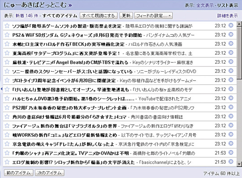Star the 「けいおん!」聖地 item

tap(7, 89)
